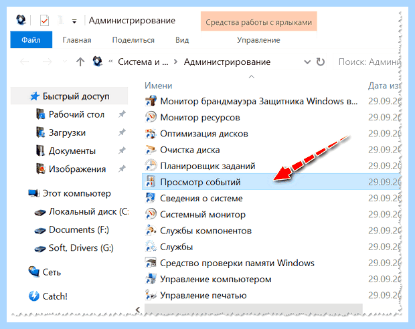Sort by the Имени column header

coord(158,86)
